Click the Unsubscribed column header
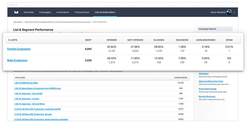 click(206, 40)
